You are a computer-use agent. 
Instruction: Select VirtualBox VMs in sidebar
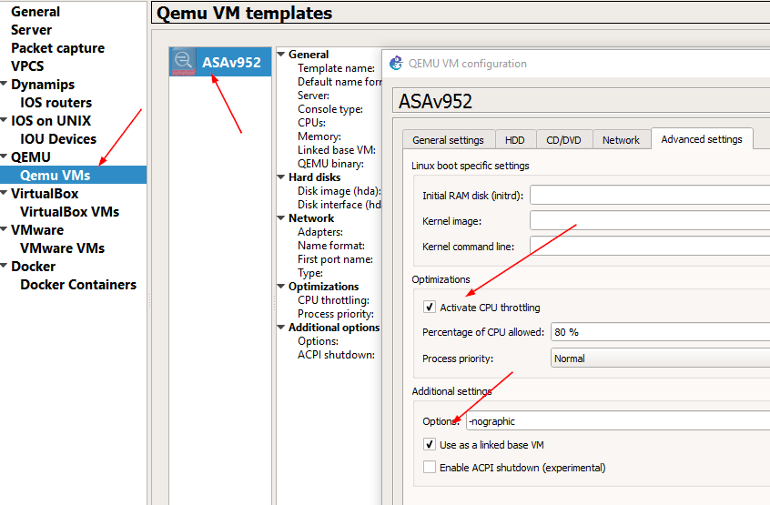click(70, 211)
